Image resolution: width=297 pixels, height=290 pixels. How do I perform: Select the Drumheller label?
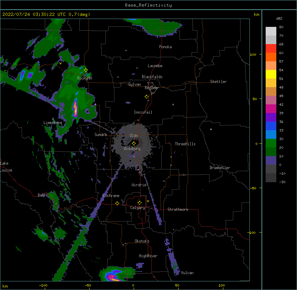220,168
